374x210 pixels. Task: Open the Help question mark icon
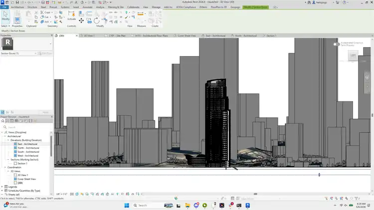[344, 2]
